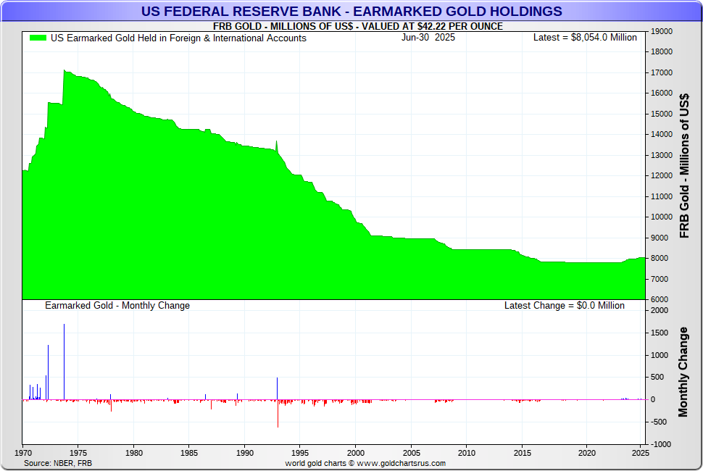The image size is (703, 471).
Task: Click the tallest blue monthly change bar near 1974
Action: (64, 362)
